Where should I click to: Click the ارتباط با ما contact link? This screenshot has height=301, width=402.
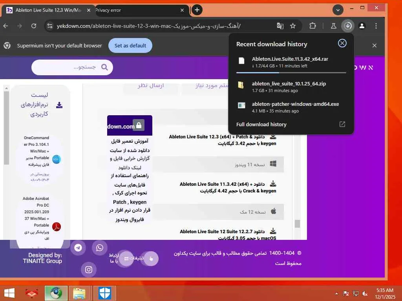click(114, 258)
